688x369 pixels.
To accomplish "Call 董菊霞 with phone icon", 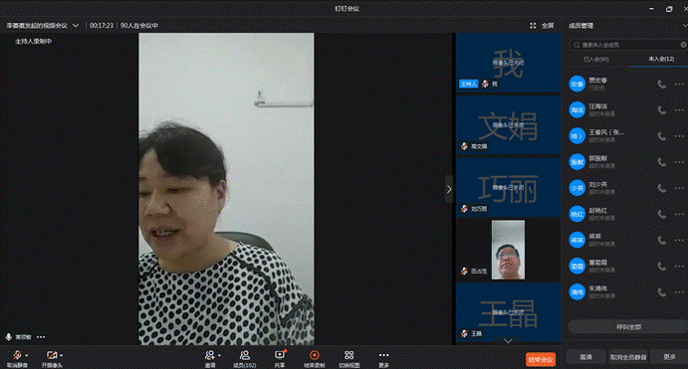I will (662, 266).
